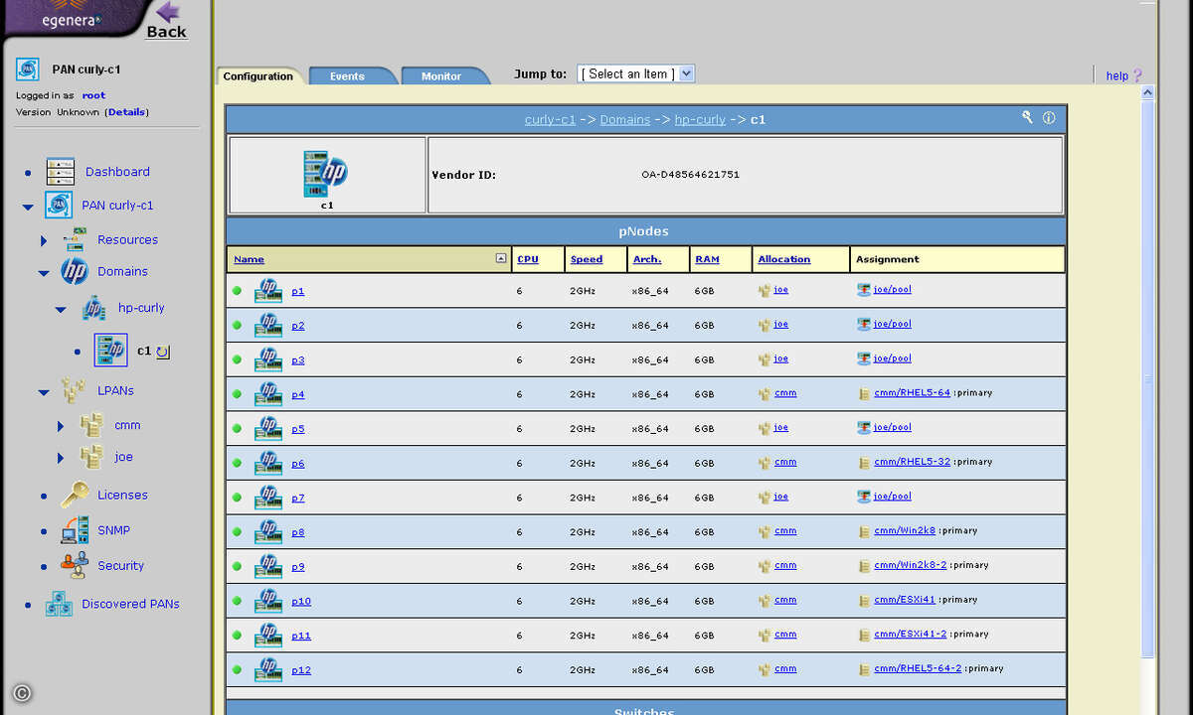Click cmm allocation link in p6 row
The width and height of the screenshot is (1193, 715).
point(785,462)
